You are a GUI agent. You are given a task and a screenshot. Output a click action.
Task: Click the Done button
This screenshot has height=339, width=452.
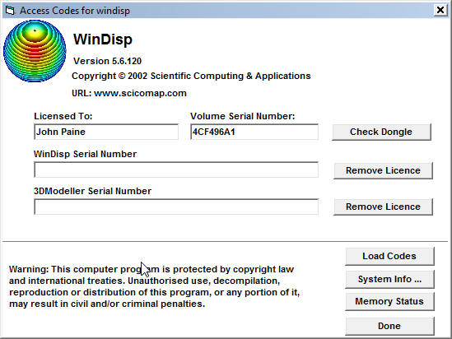(389, 326)
